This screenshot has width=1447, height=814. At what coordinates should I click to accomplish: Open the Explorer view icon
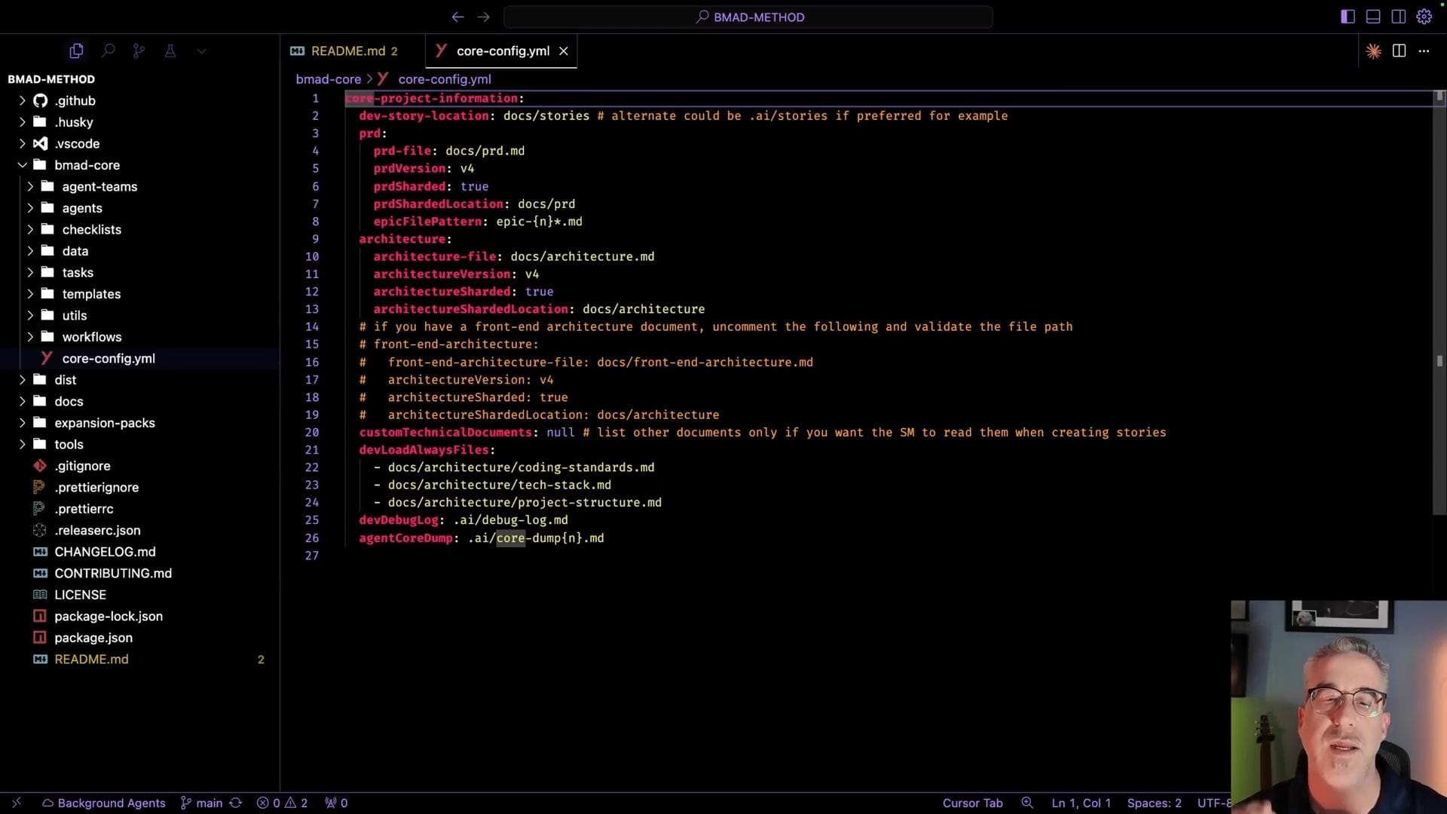click(x=76, y=51)
